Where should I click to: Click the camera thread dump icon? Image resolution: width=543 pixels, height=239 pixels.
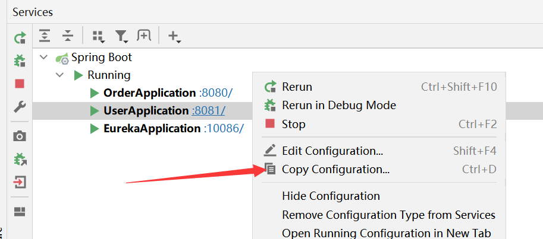(20, 136)
